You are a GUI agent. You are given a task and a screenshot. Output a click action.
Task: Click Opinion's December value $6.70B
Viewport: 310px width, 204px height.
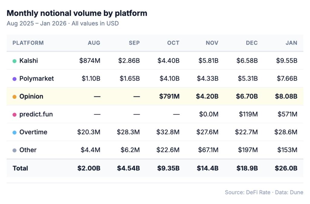(247, 96)
